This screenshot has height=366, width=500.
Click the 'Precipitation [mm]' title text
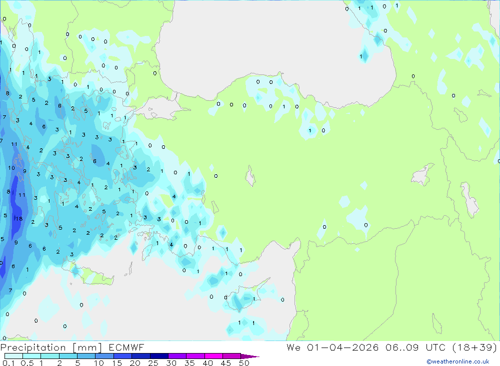(51, 348)
